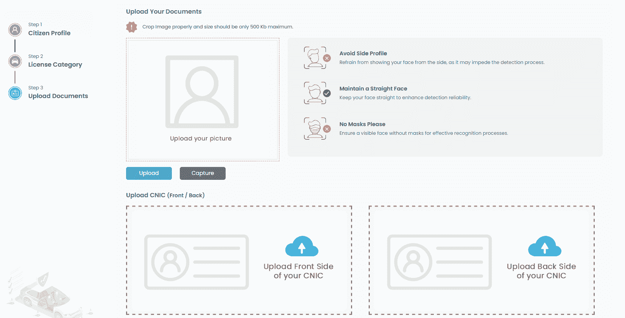Select Step 3 Upload Documents
Viewport: 625px width, 318px height.
pos(58,92)
